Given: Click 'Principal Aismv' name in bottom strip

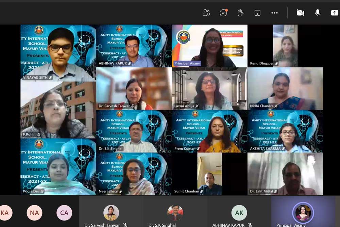Looking at the screenshot, I should (x=291, y=225).
